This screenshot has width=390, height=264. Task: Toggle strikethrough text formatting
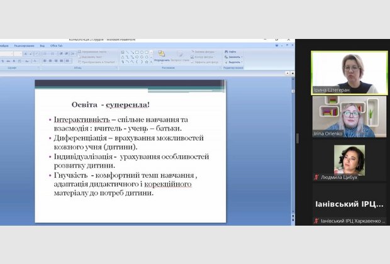8,61
